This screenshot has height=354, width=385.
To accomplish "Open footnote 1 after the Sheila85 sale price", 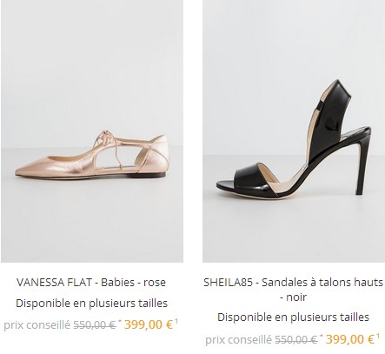I will coord(377,336).
